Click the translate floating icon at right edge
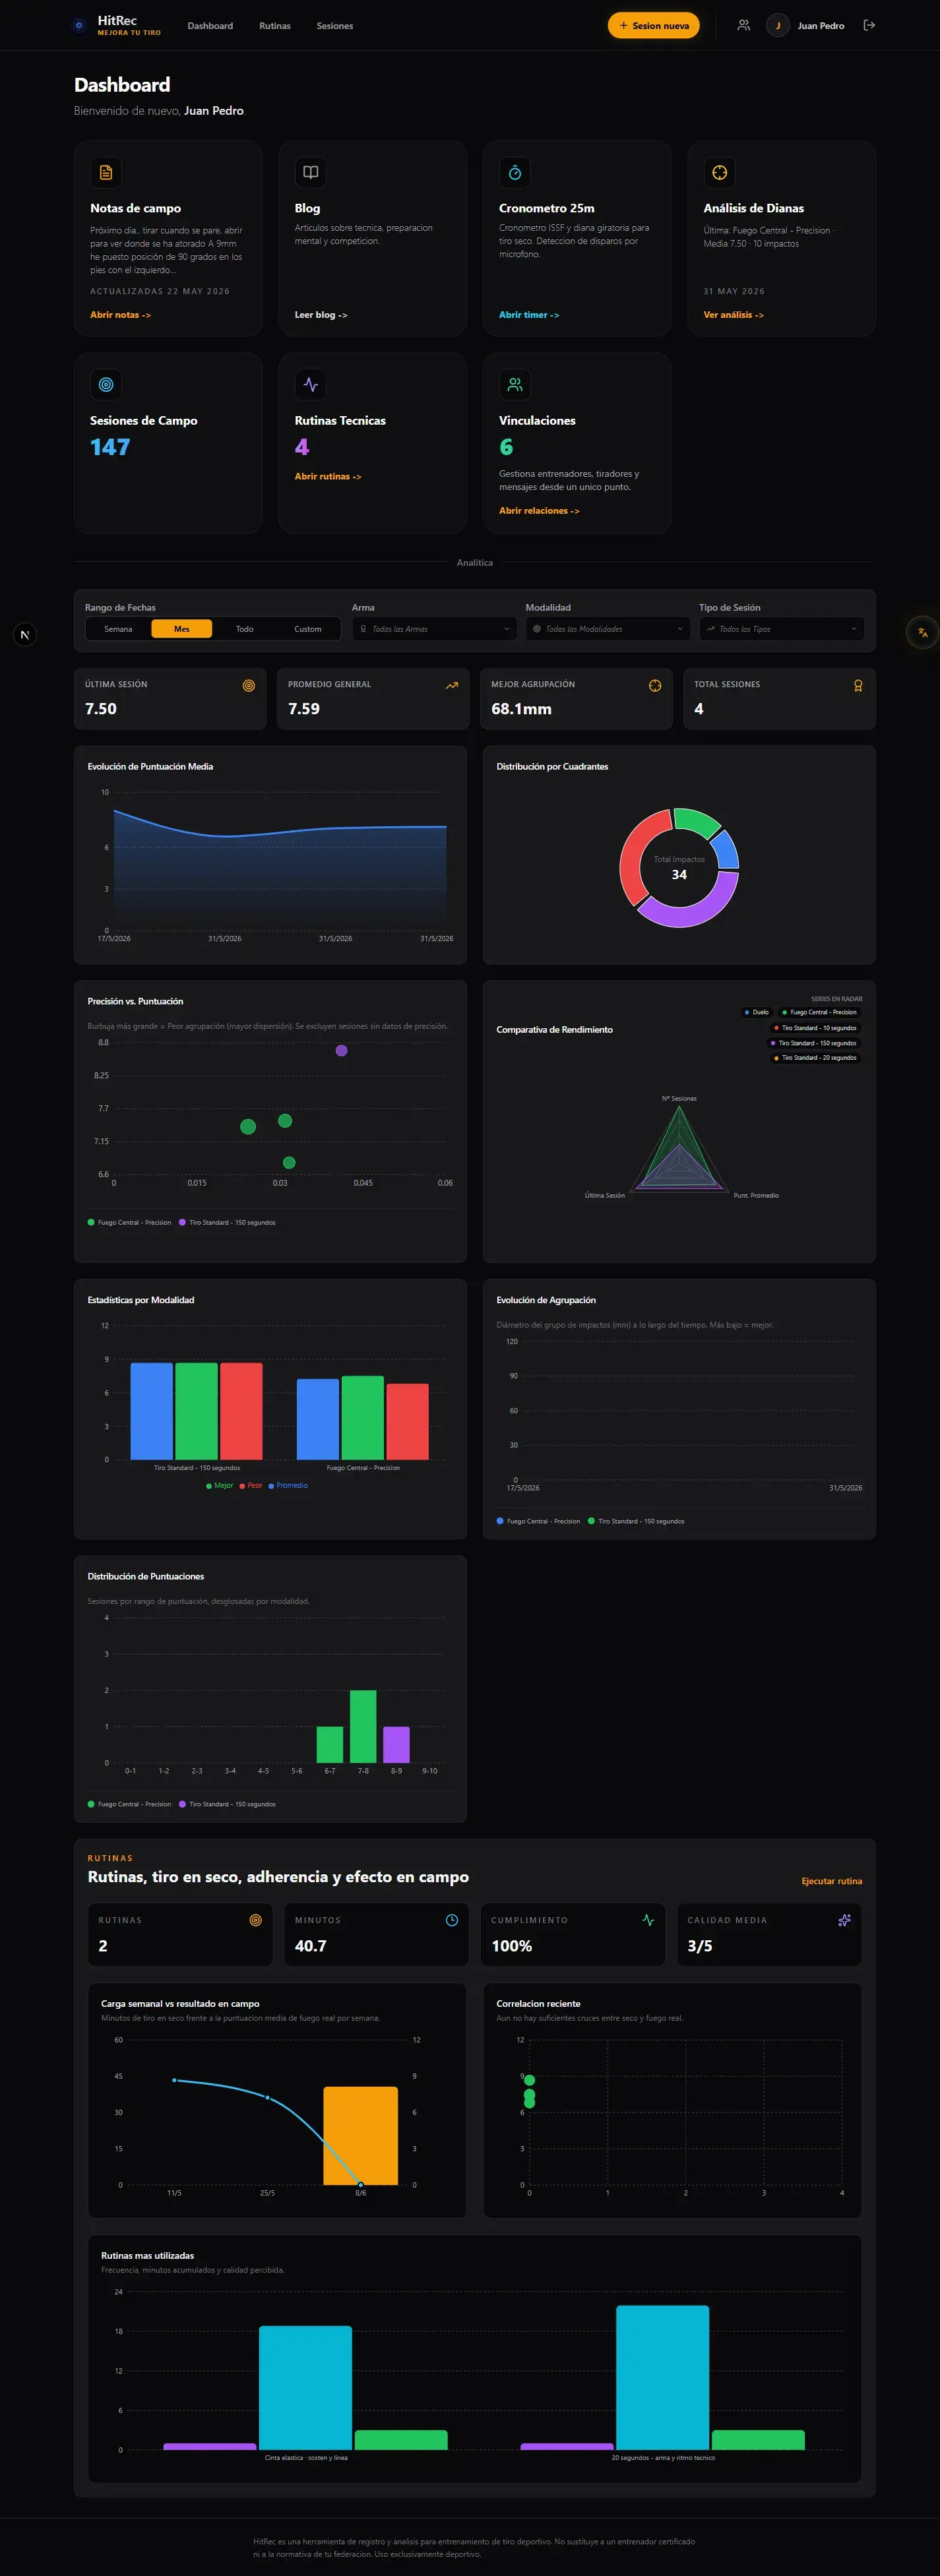The height and width of the screenshot is (2576, 940). pos(922,632)
